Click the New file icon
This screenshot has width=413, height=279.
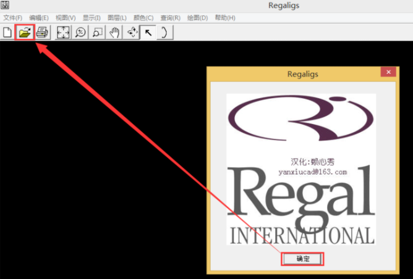[x=7, y=32]
